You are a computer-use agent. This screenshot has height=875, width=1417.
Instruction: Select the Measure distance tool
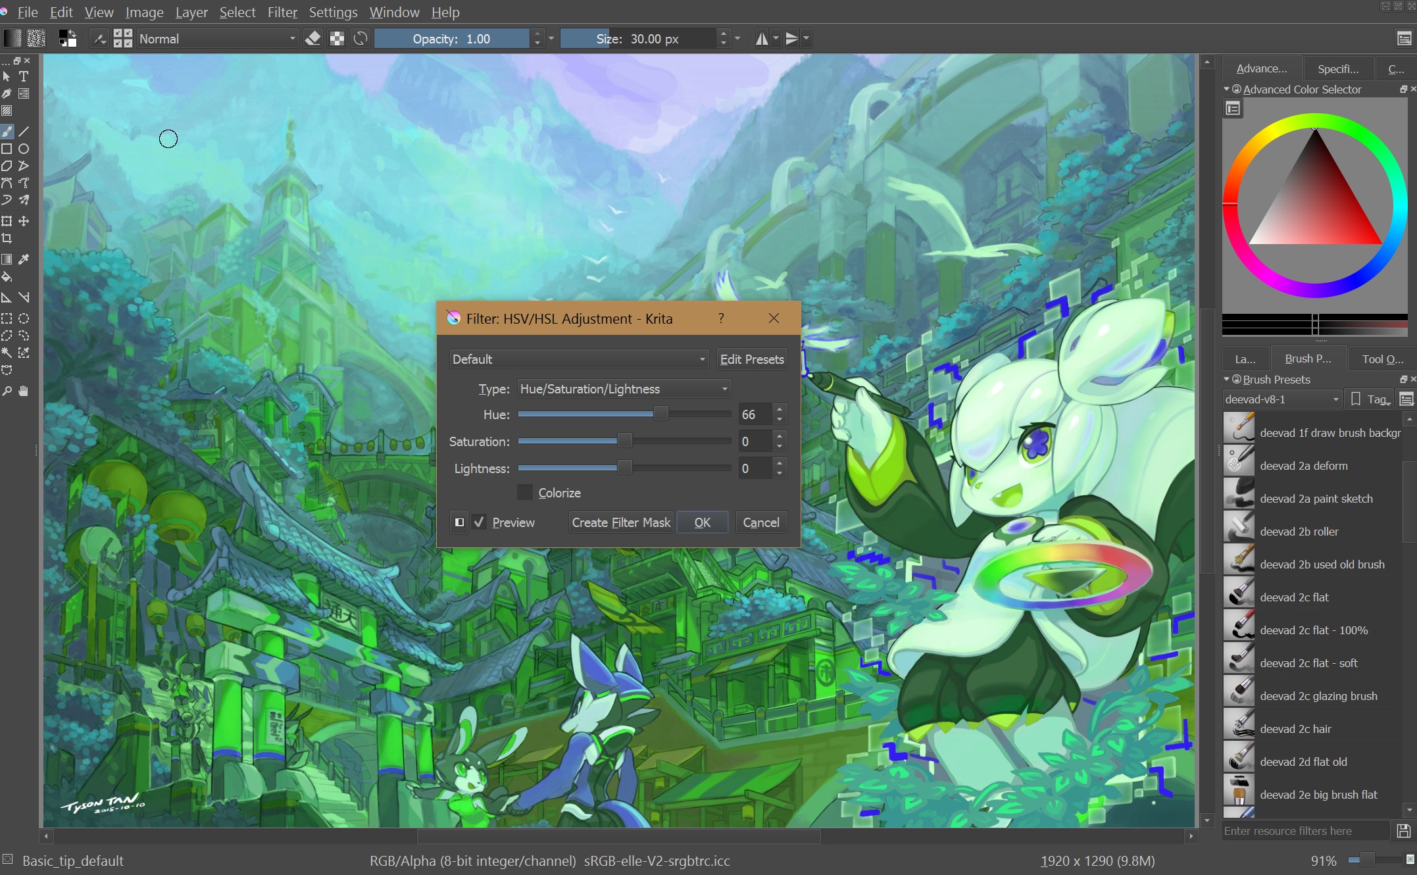tap(24, 297)
